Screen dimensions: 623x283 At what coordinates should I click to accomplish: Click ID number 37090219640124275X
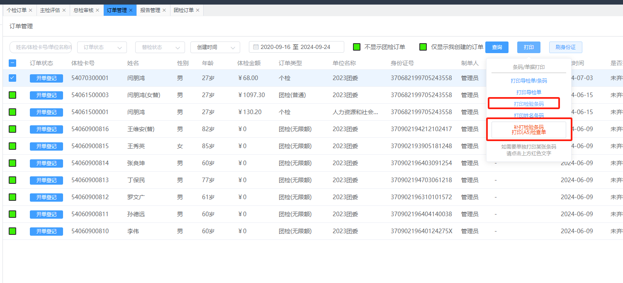point(421,231)
